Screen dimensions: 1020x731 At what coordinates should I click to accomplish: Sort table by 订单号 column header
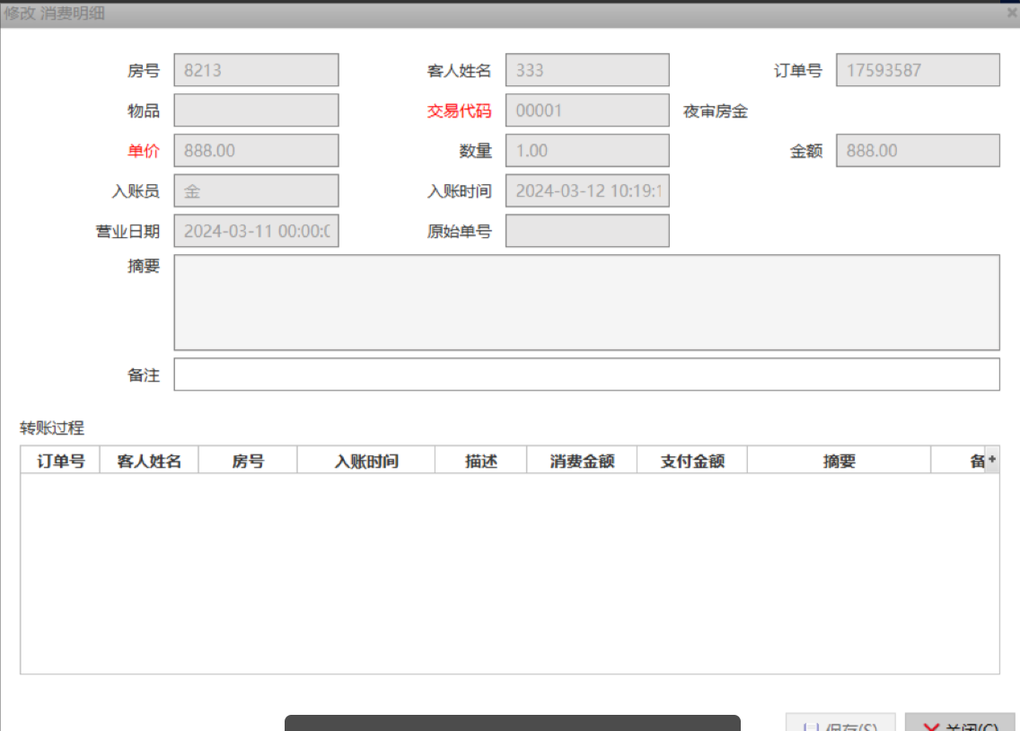[x=60, y=462]
